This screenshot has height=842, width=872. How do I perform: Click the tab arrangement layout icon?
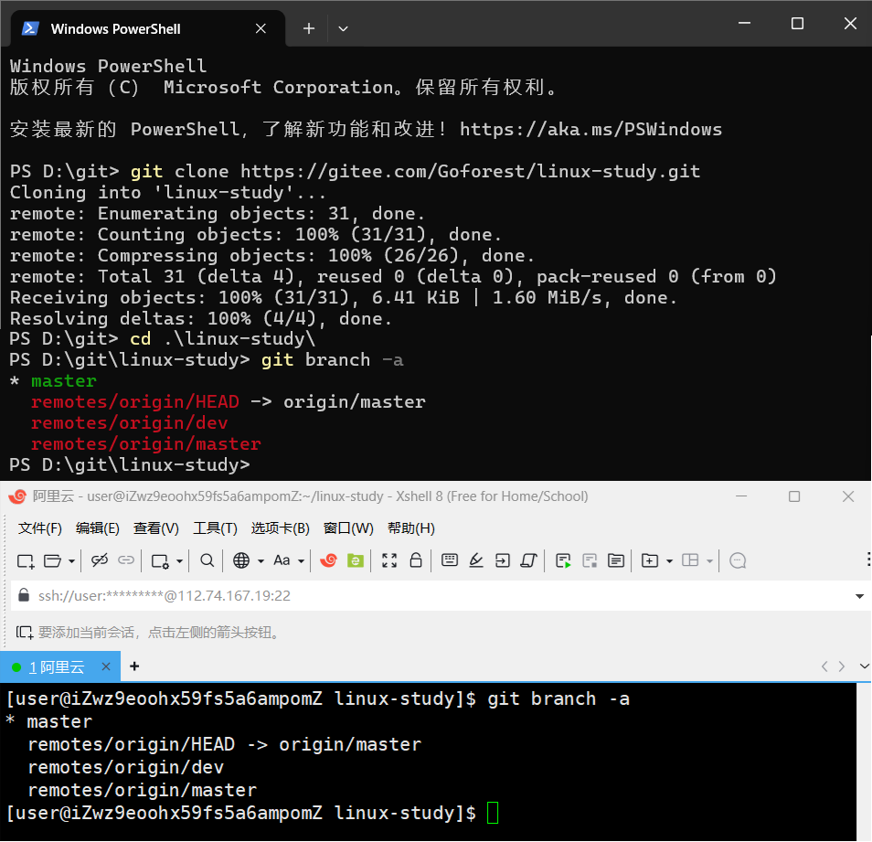coord(690,560)
